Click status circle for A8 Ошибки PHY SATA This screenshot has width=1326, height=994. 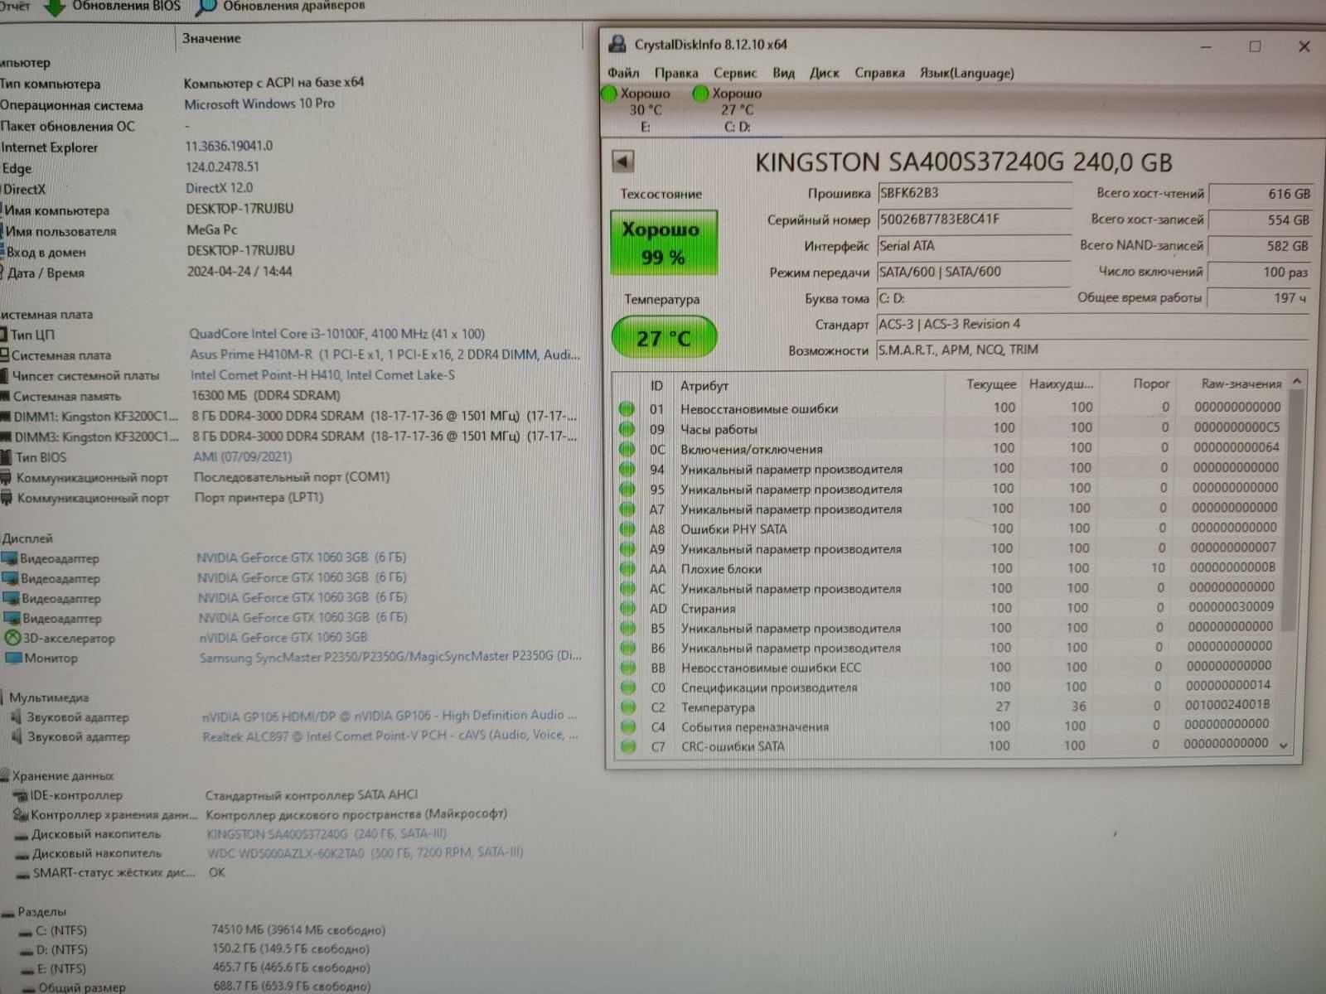tap(627, 528)
